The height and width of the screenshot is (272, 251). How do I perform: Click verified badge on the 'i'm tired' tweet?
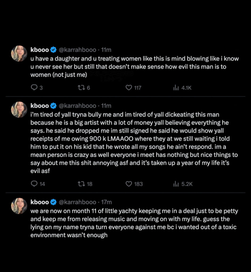point(54,106)
